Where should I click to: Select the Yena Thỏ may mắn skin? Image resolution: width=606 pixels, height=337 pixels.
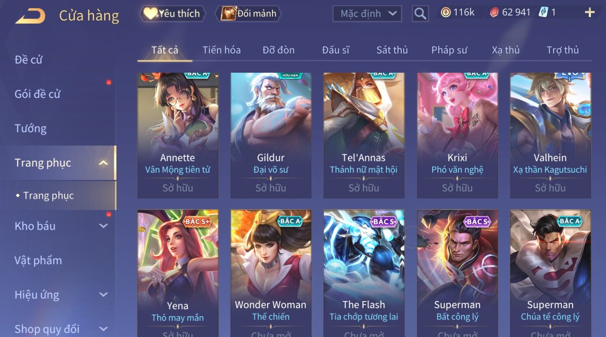pos(178,273)
